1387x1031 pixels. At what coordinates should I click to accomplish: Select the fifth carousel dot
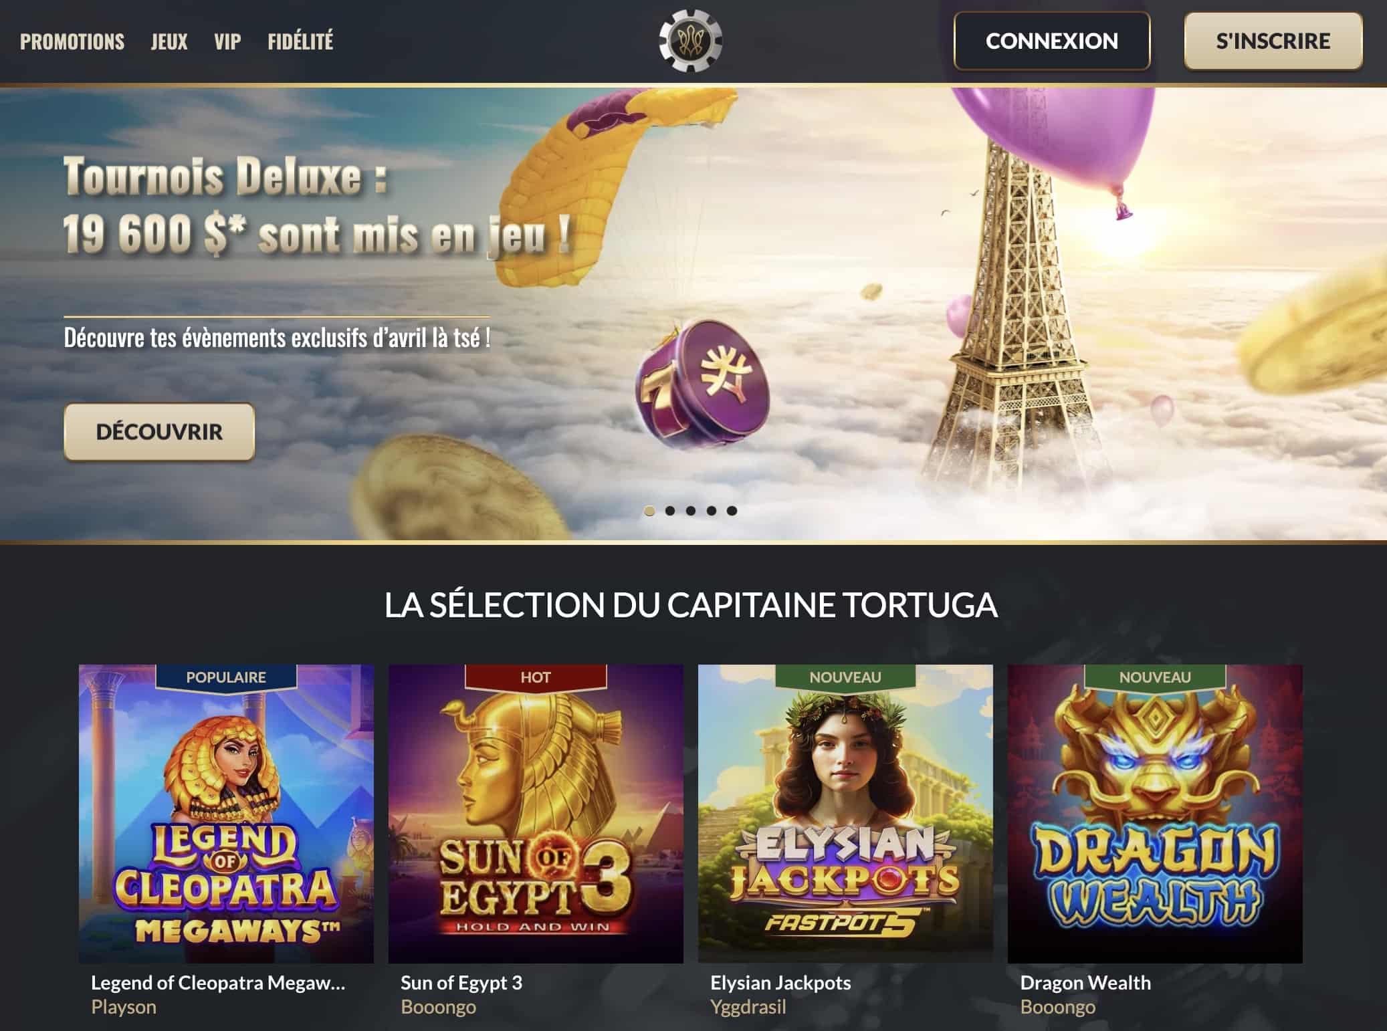tap(732, 511)
